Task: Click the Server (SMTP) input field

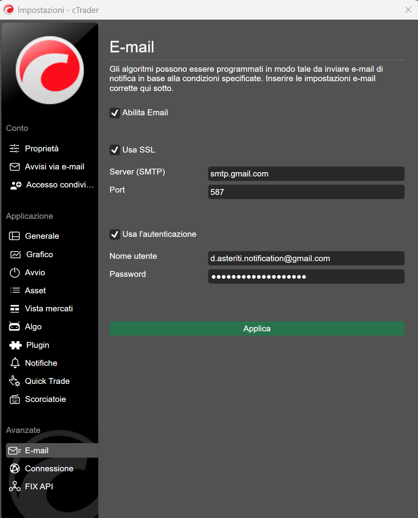Action: point(306,174)
